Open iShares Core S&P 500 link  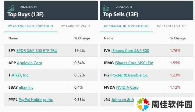130,51
